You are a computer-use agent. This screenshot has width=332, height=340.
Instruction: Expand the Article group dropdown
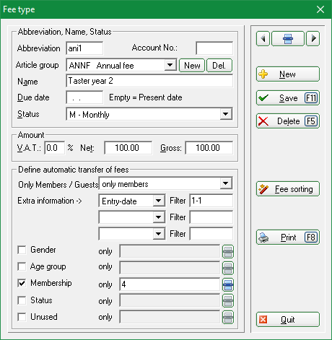pos(170,65)
